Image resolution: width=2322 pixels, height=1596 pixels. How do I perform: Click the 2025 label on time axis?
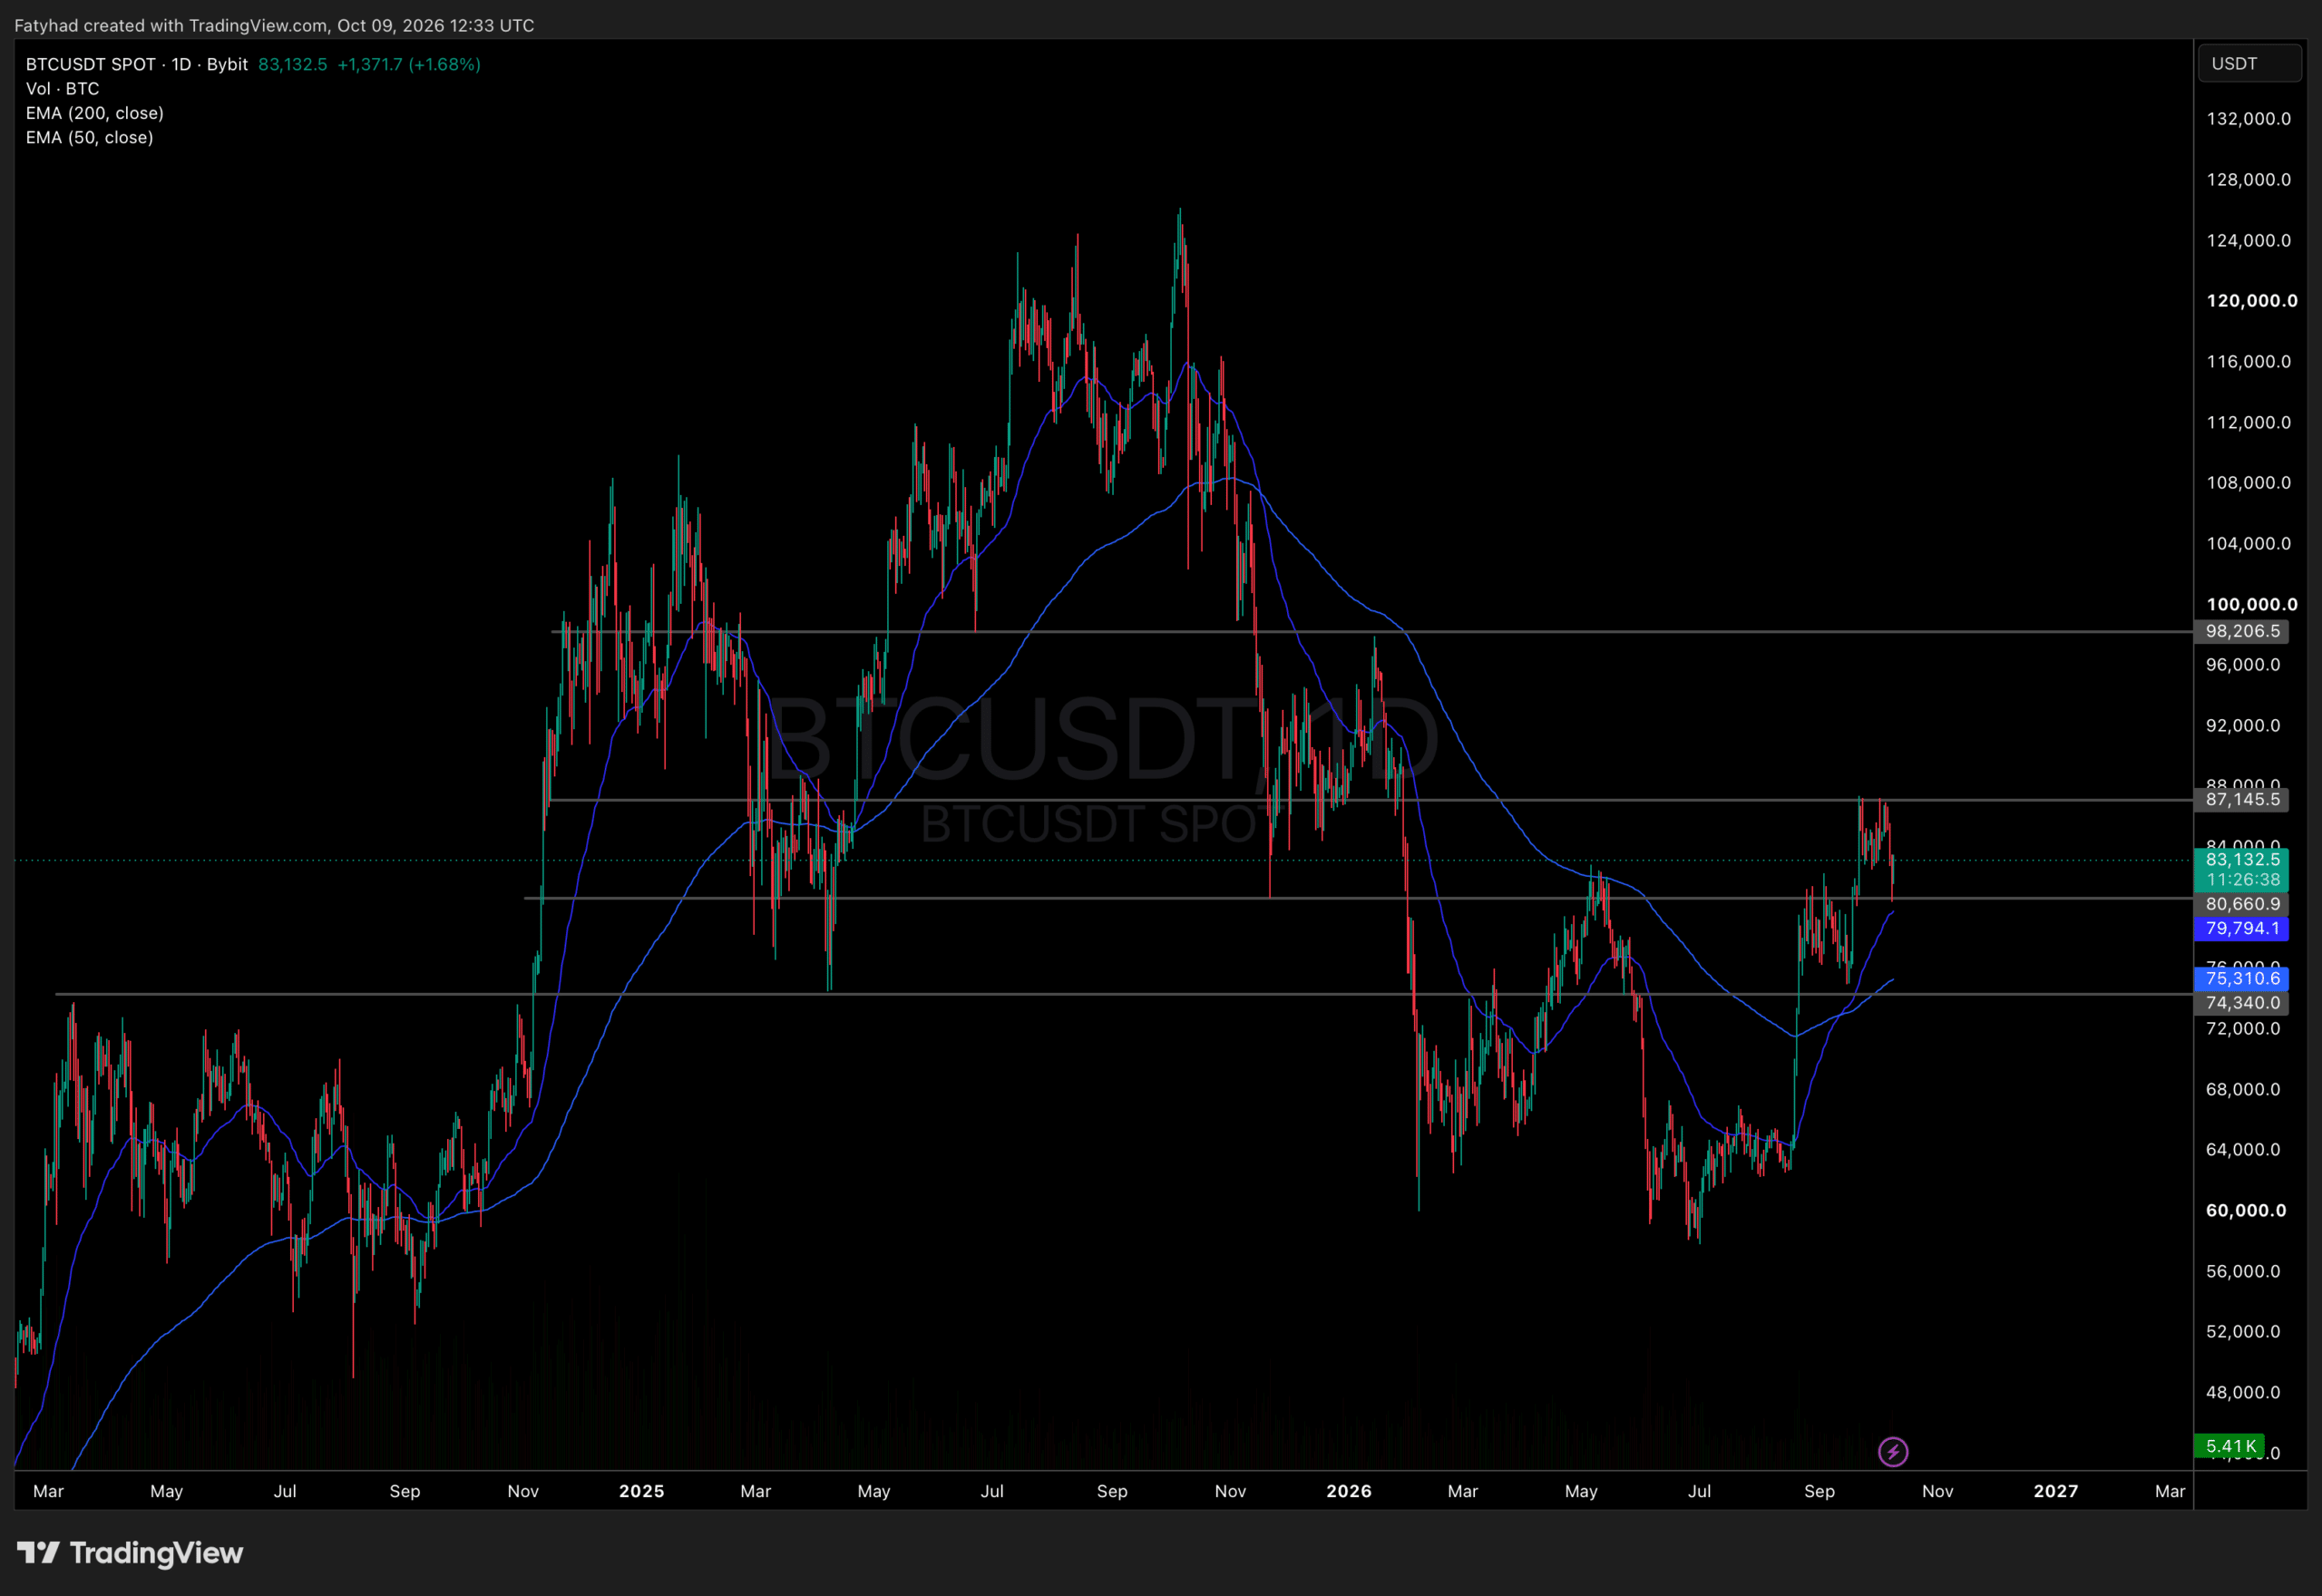tap(642, 1491)
